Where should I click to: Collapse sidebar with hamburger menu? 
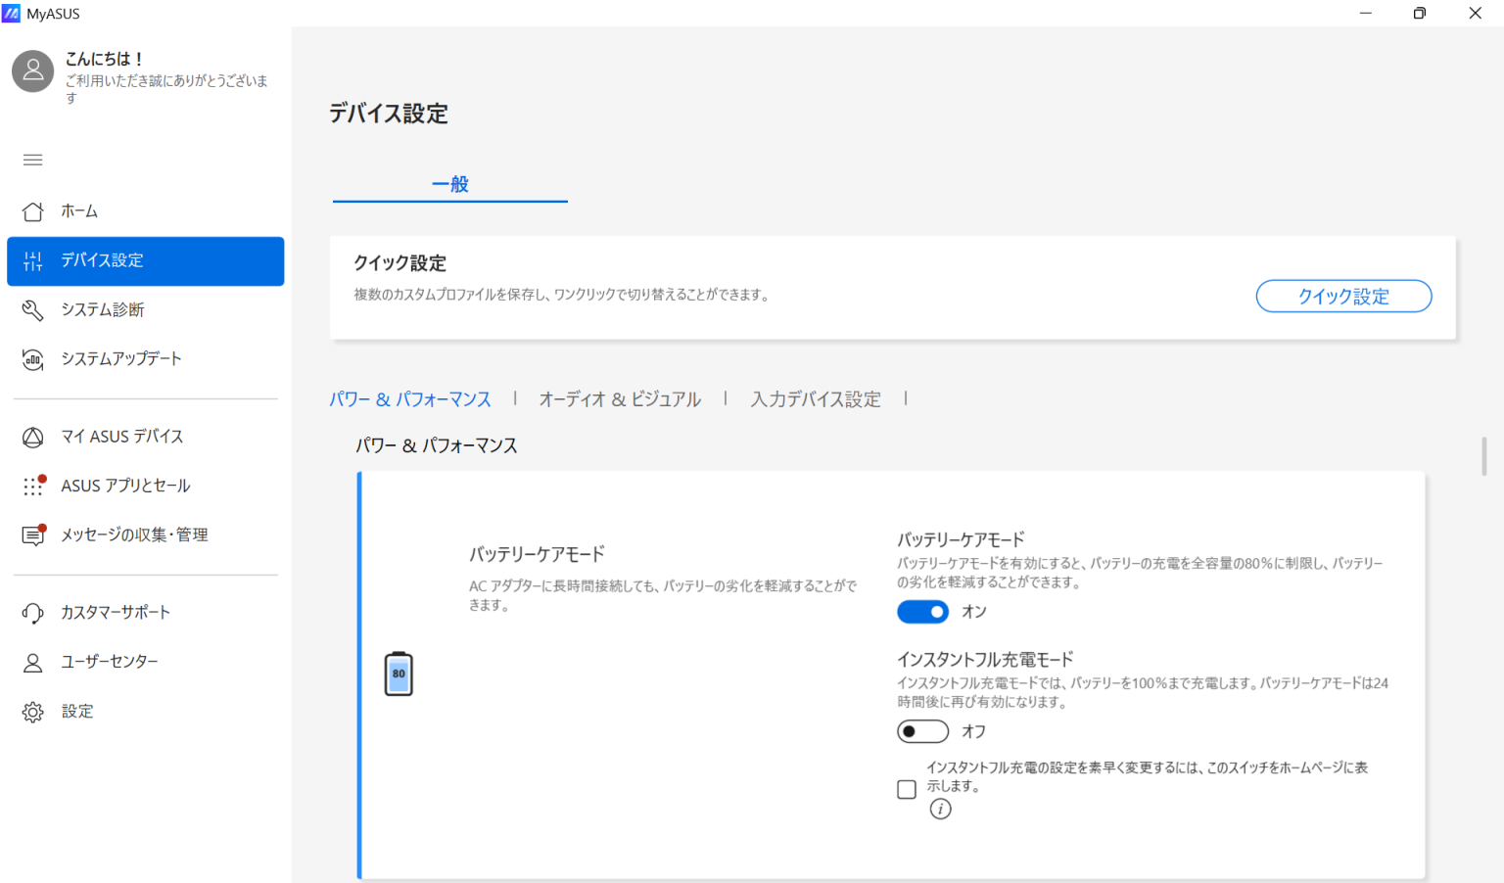[x=33, y=160]
